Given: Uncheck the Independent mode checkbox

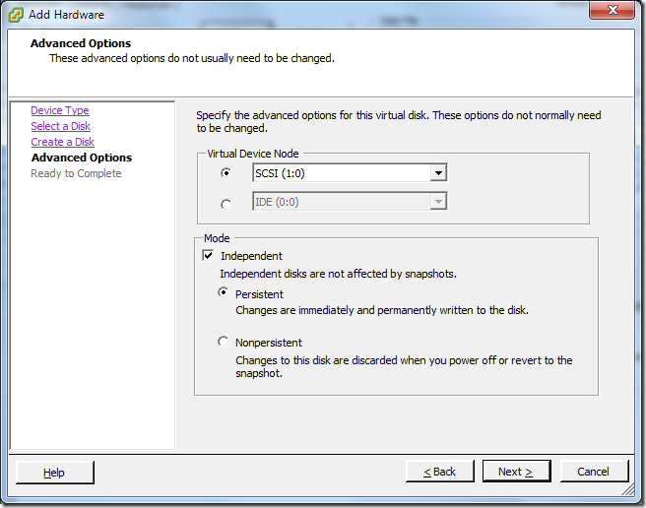Looking at the screenshot, I should (x=208, y=255).
